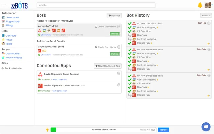Open Notes in the sidebar
The image size is (214, 134).
point(9,40)
